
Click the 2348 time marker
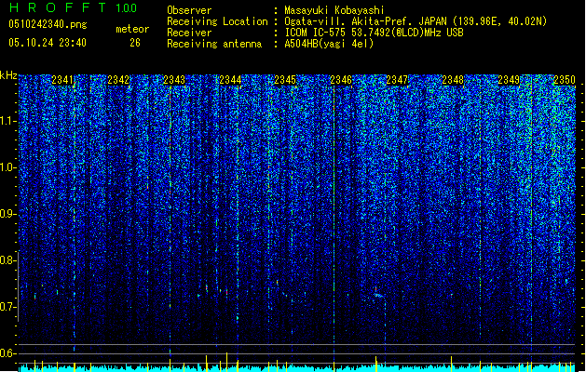(x=453, y=80)
